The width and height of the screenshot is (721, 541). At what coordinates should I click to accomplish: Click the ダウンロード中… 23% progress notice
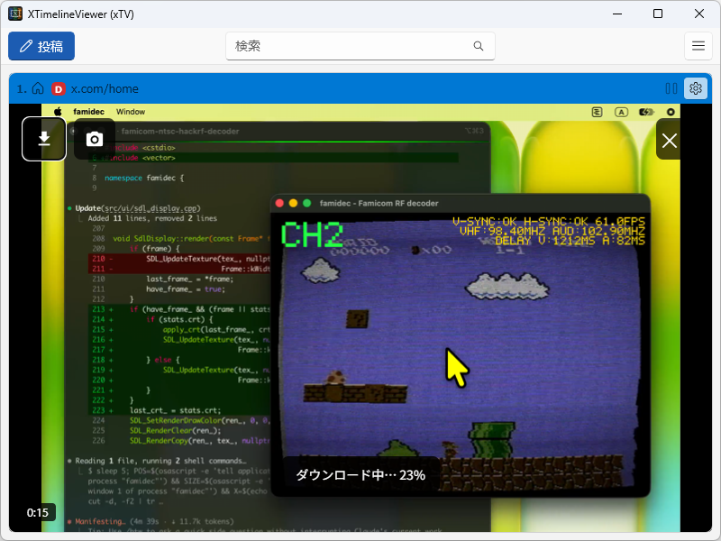pyautogui.click(x=360, y=475)
